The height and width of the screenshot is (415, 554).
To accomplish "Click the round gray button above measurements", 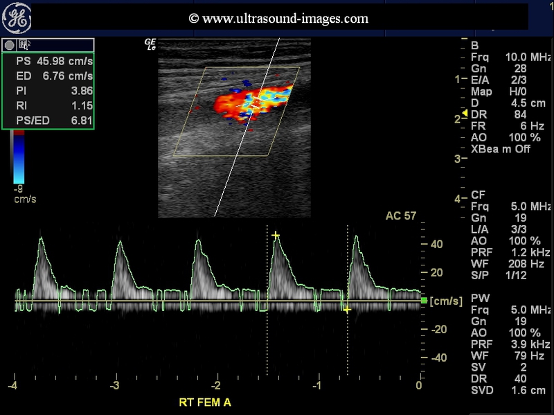I will (10, 44).
